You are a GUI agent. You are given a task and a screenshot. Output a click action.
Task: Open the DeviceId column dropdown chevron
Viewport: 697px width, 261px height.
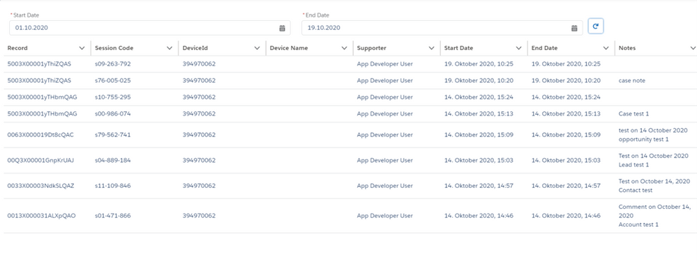pos(257,48)
